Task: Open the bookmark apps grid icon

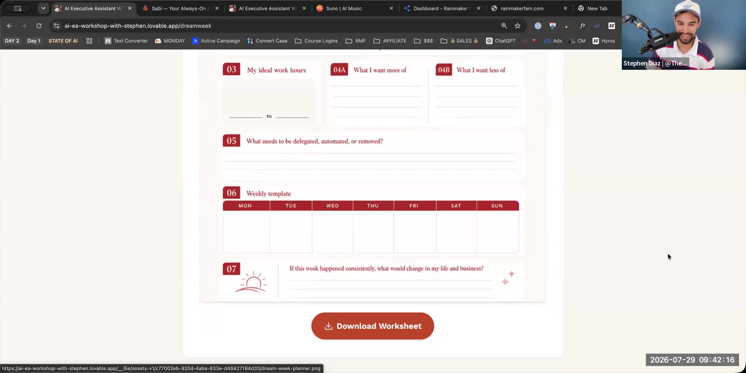Action: tap(89, 41)
